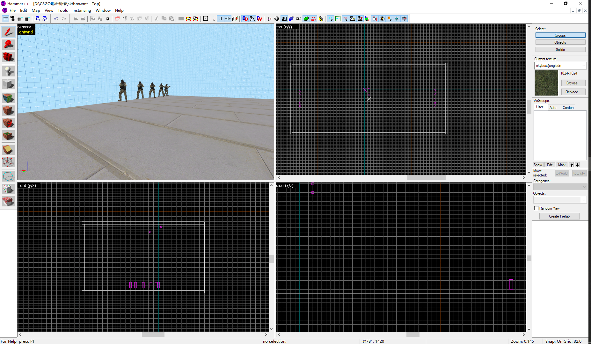
Task: Click the Undo arrow in toolbar
Action: [x=56, y=19]
